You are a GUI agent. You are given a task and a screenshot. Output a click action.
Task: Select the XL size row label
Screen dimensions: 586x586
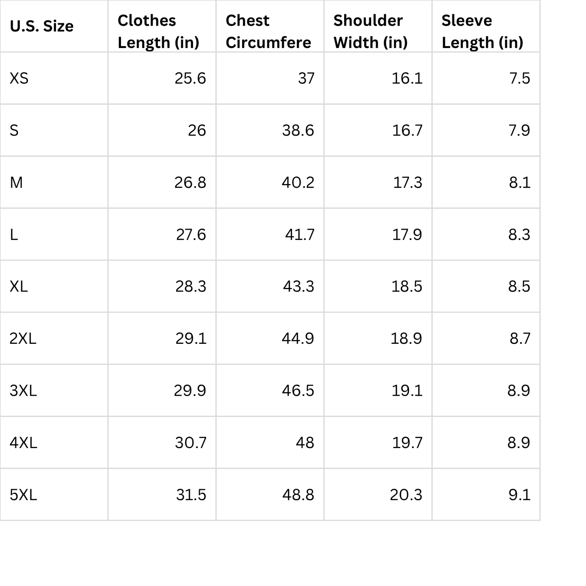tap(54, 286)
